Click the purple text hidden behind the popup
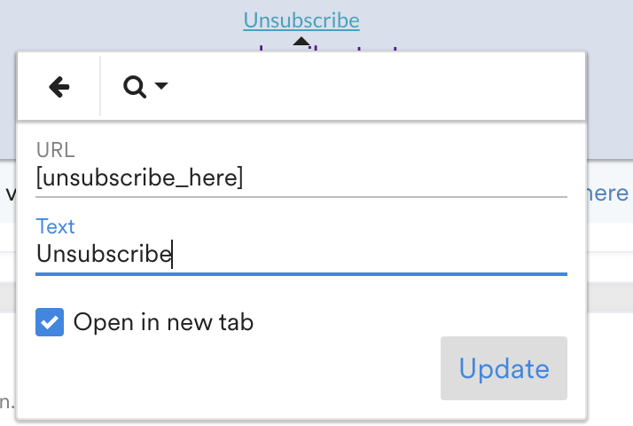Screen dimensions: 633x426 330,48
